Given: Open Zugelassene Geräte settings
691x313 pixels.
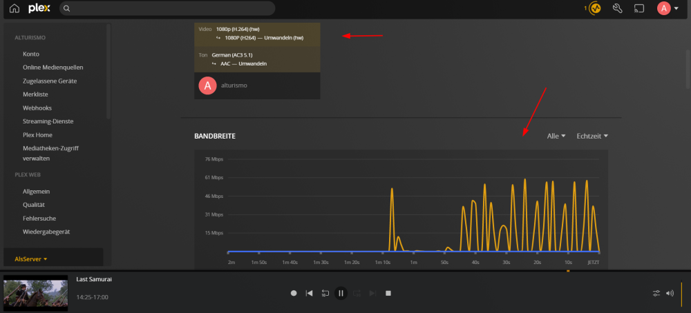Looking at the screenshot, I should click(50, 81).
